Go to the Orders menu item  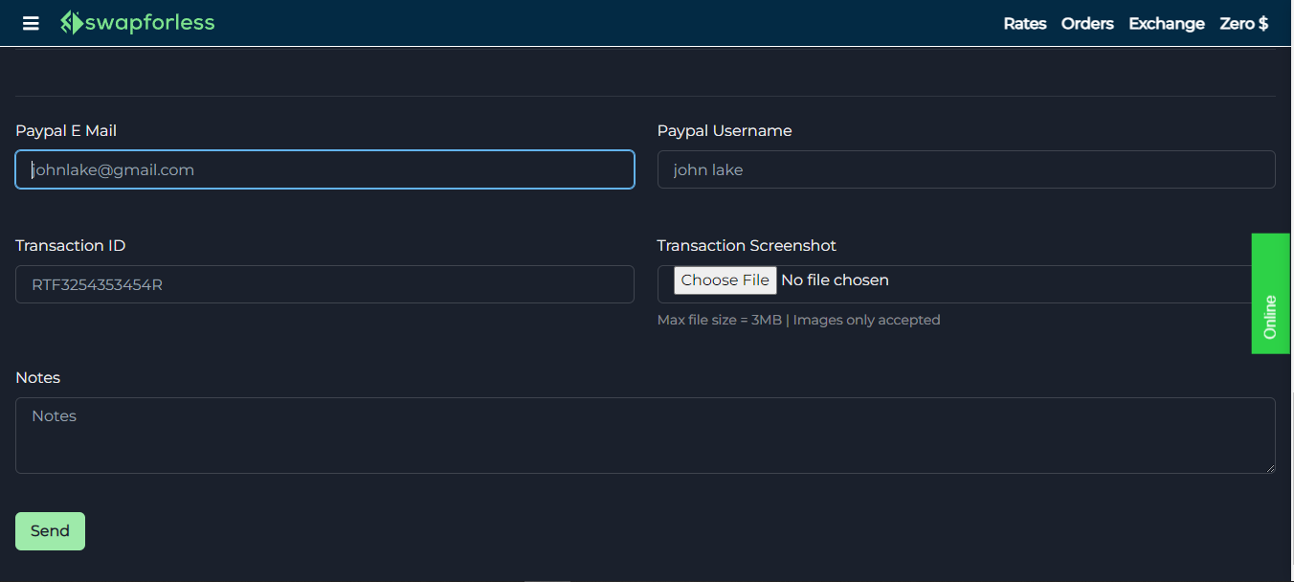point(1087,24)
